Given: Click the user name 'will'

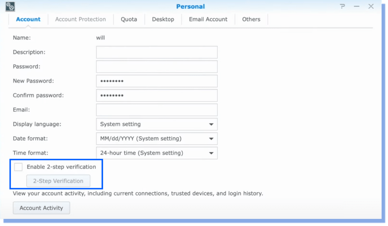Looking at the screenshot, I should 101,38.
